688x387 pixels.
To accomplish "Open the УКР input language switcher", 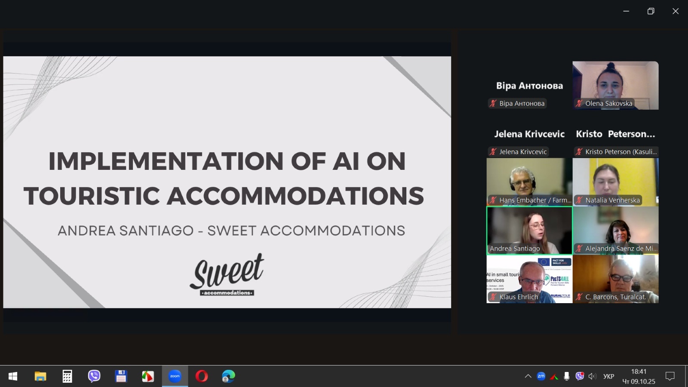I will pos(608,376).
